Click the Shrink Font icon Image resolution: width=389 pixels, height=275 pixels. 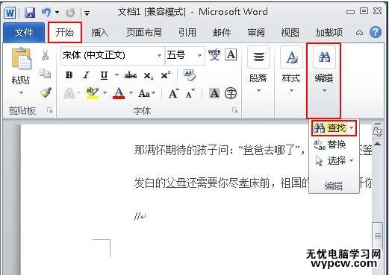click(190, 94)
